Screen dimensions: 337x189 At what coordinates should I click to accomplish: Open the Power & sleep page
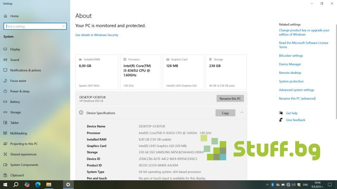[x=19, y=91]
